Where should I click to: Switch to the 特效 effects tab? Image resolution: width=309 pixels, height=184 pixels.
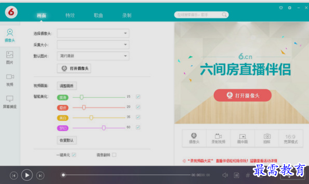click(x=70, y=15)
